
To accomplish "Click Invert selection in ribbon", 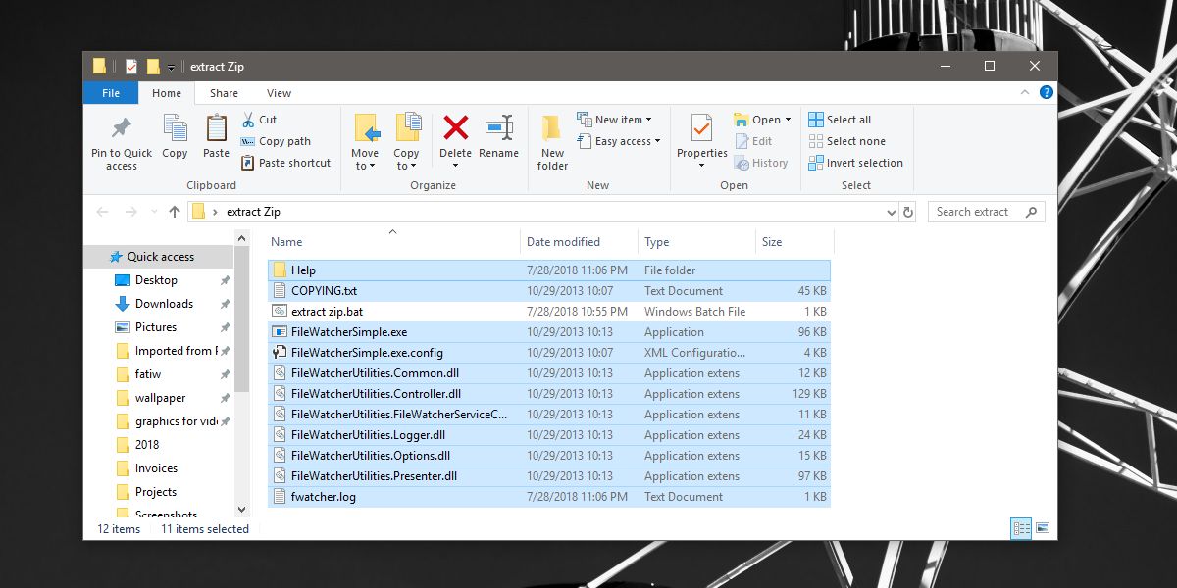I will click(x=855, y=163).
